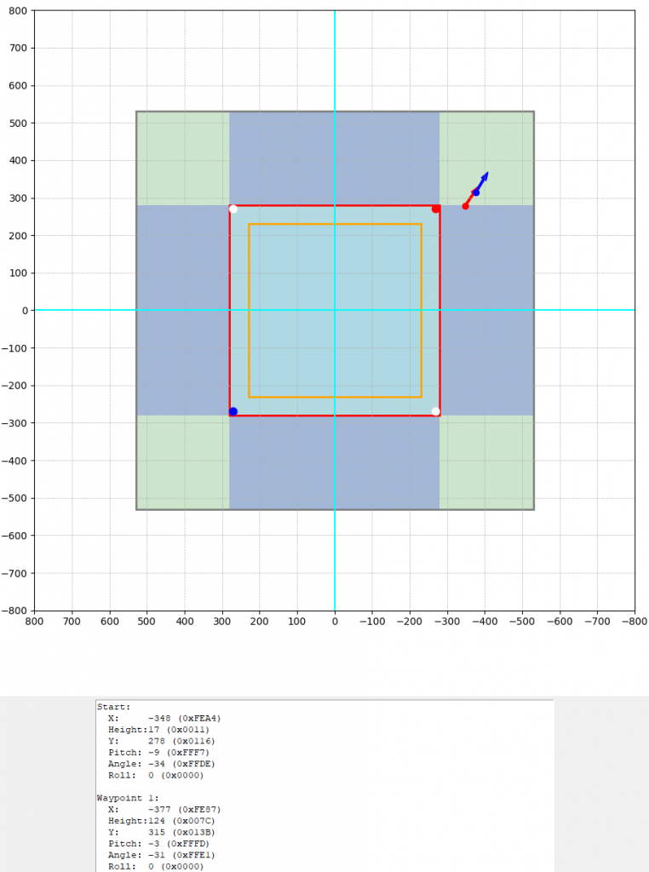Image resolution: width=649 pixels, height=872 pixels.
Task: Select white dot at red square's bottom-right corner
Action: pyautogui.click(x=435, y=411)
